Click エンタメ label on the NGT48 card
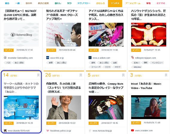Viewport: 170px width, 134px height. (9, 50)
